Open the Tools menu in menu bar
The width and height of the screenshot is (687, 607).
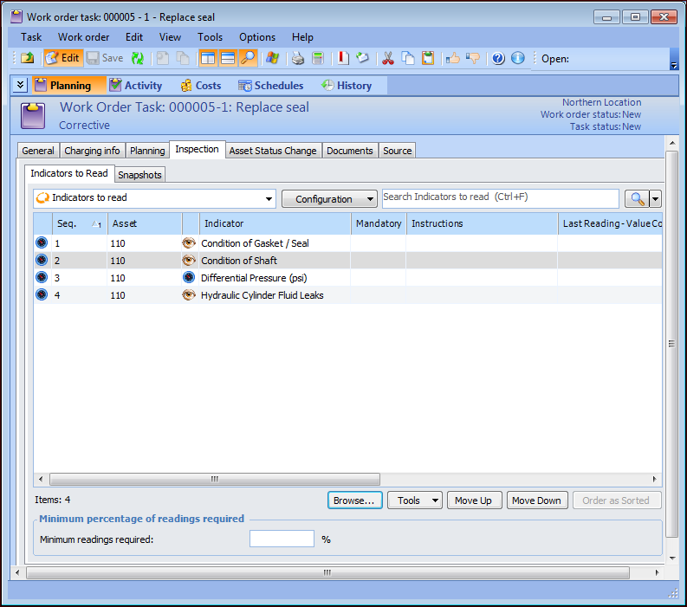coord(210,37)
